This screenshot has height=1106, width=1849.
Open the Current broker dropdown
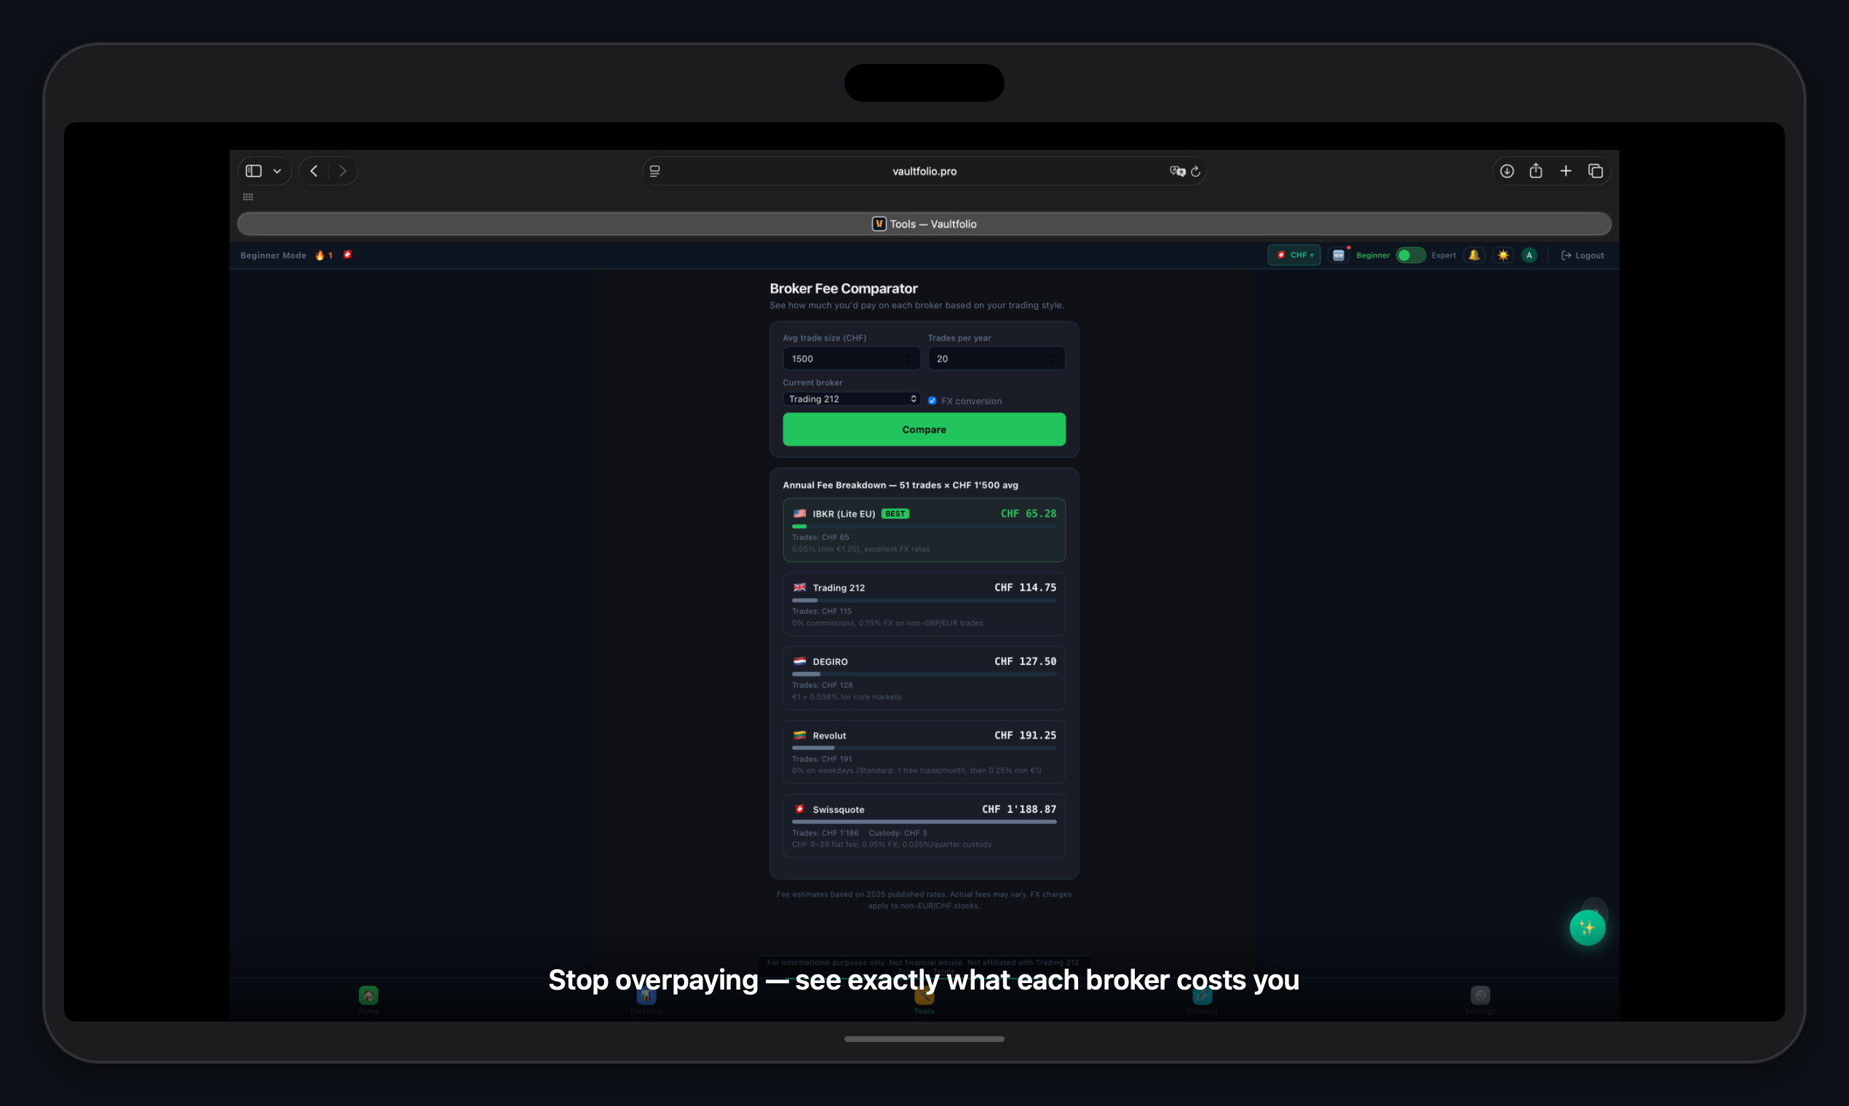tap(851, 399)
